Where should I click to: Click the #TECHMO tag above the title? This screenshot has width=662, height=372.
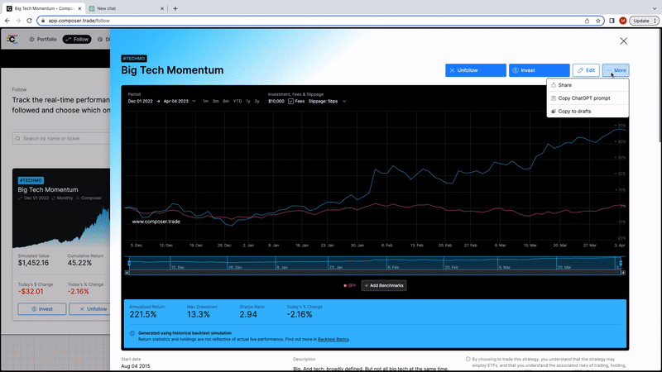coord(134,59)
